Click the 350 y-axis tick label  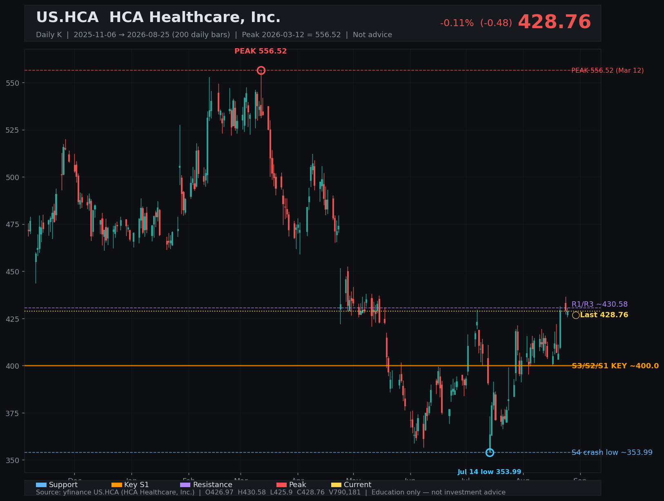click(x=13, y=461)
